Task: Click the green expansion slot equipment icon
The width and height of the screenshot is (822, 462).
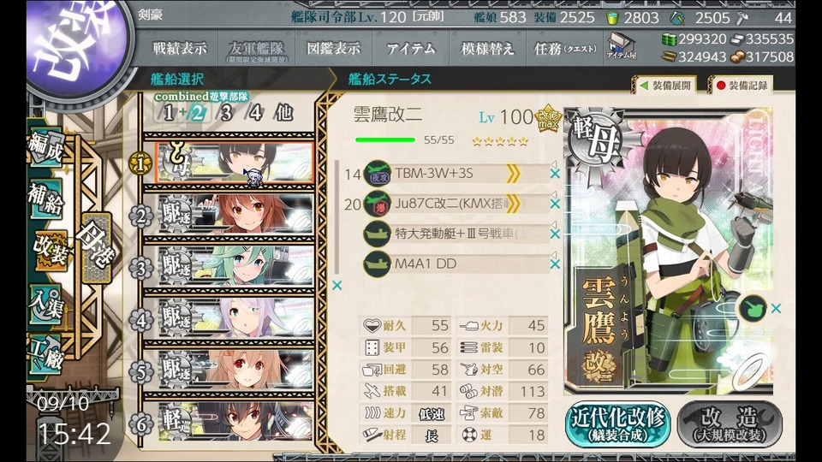Action: 753,308
